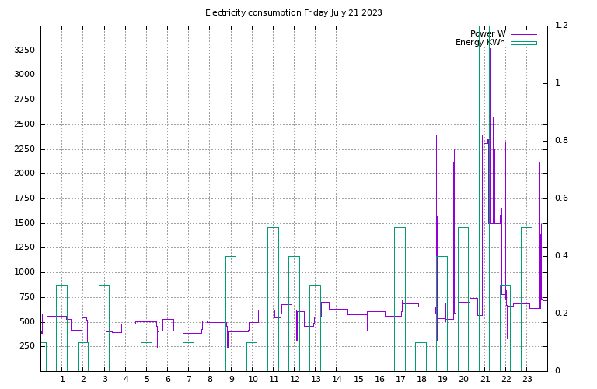Click the green energy bar before hour 20
This screenshot has width=597, height=389.
[x=463, y=299]
